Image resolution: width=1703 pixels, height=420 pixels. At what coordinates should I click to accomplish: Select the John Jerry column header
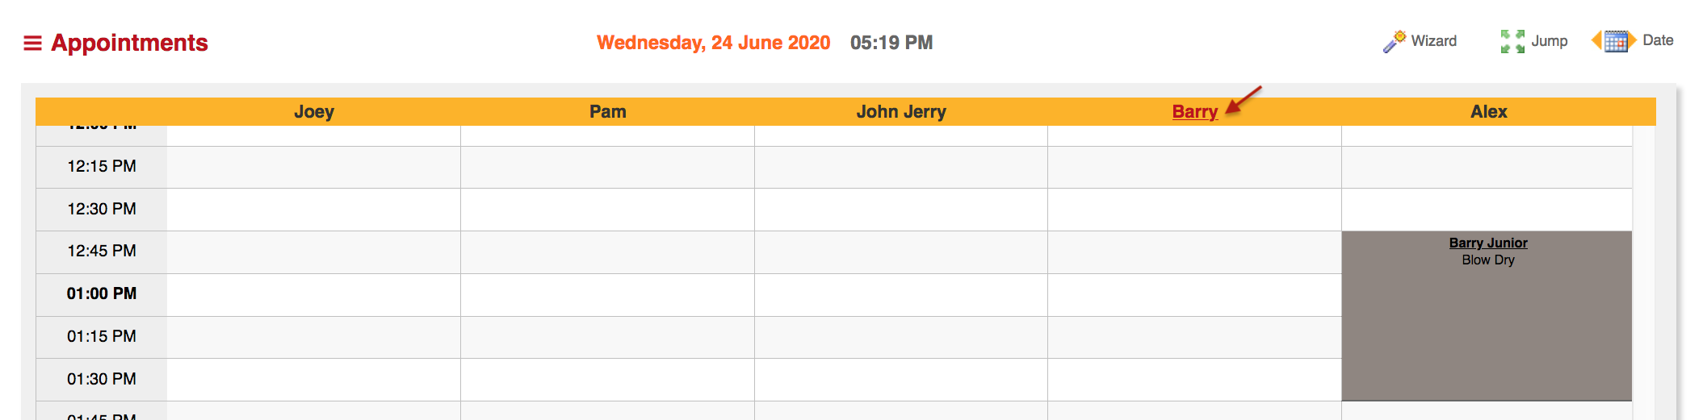pos(901,112)
